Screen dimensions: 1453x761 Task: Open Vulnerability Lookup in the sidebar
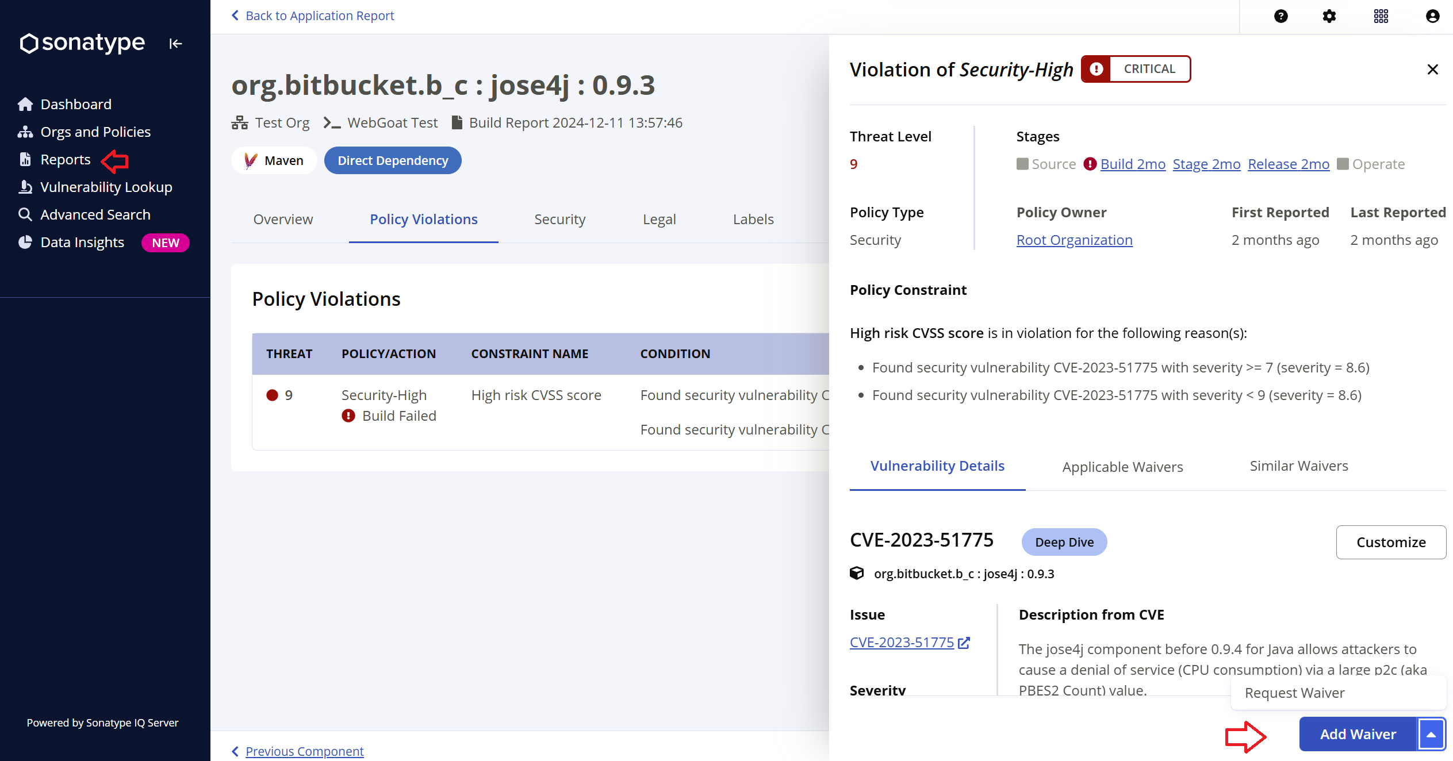[95, 187]
